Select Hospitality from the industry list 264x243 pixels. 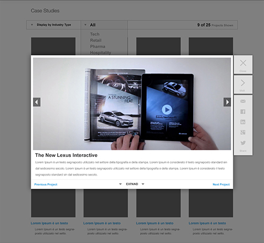point(101,53)
